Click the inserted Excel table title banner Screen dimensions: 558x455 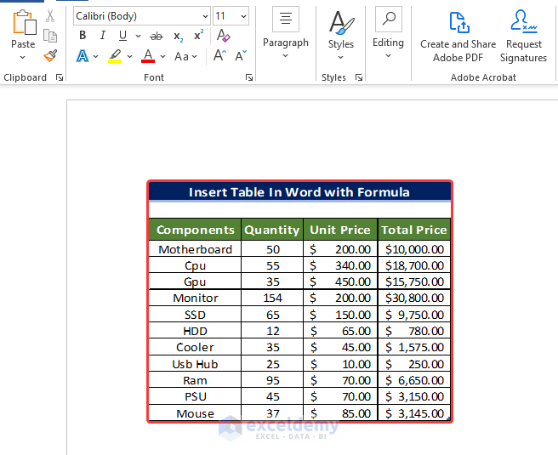point(299,192)
